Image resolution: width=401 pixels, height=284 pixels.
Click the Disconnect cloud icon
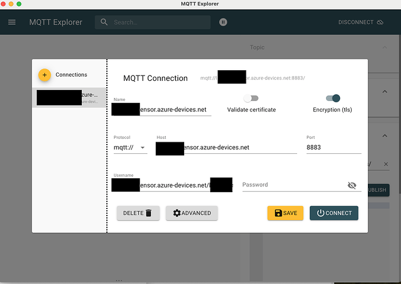(x=380, y=23)
